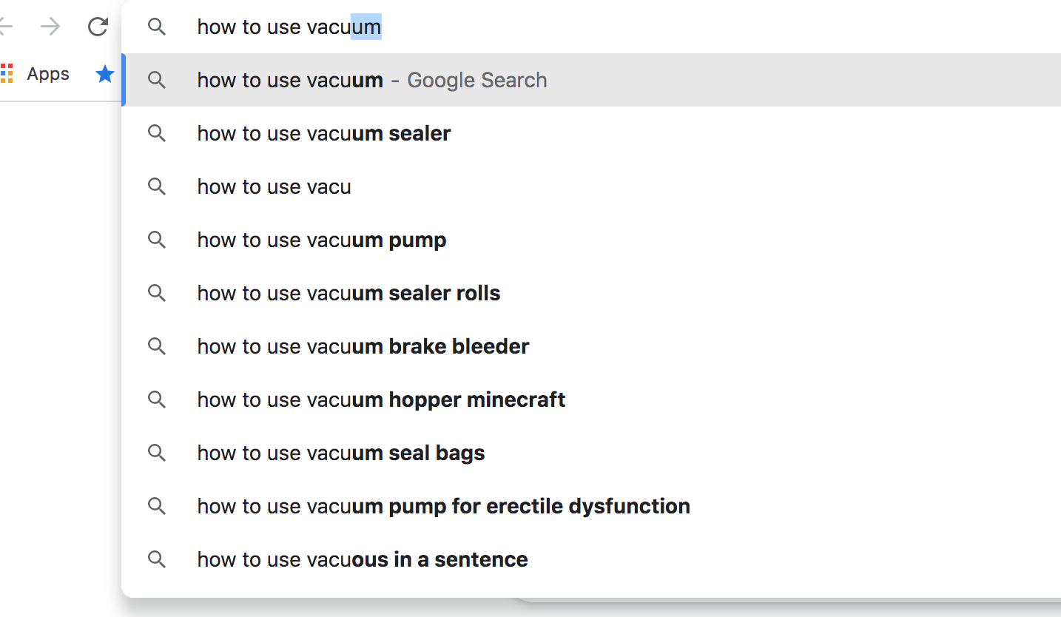
Task: Click the 'Apps' label on the bookmarks bar
Action: click(x=47, y=73)
